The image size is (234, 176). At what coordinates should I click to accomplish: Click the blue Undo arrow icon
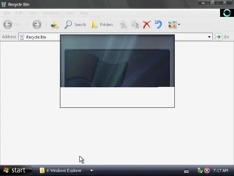(x=158, y=25)
